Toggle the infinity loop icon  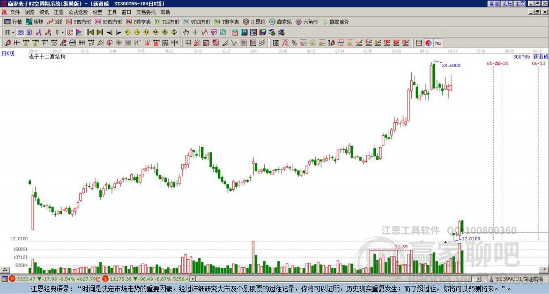coord(437,43)
